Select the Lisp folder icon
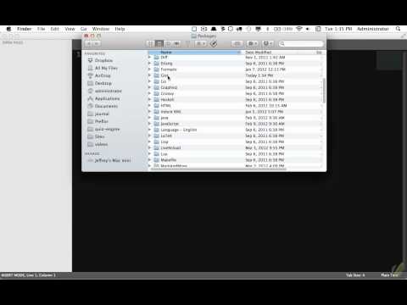The image size is (407, 305). coord(157,141)
